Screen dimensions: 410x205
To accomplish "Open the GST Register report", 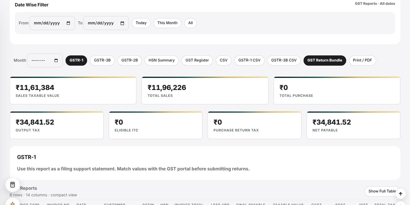I will point(197,60).
